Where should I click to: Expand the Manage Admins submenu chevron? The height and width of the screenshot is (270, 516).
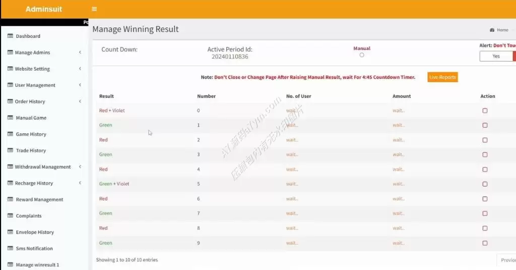tap(80, 52)
